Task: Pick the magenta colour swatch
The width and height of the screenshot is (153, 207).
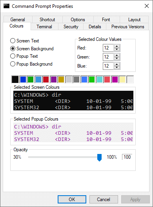Action: (x=115, y=79)
